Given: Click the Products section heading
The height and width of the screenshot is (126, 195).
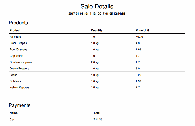Looking at the screenshot, I should pos(18,23).
